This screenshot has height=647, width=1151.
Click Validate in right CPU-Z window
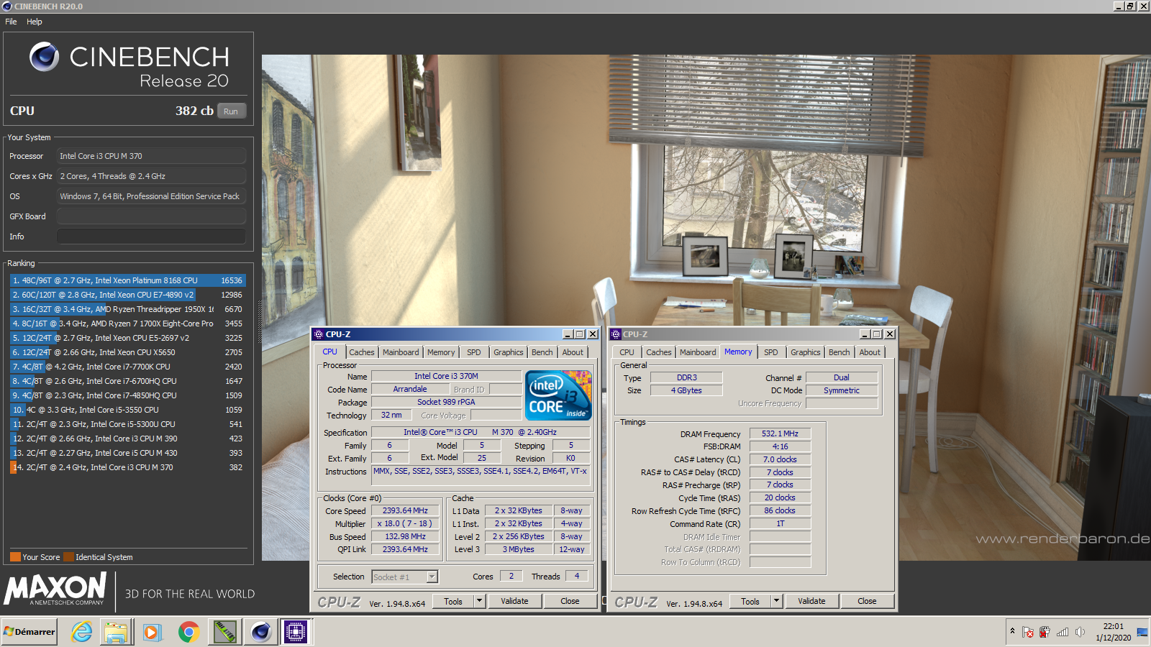coord(811,601)
